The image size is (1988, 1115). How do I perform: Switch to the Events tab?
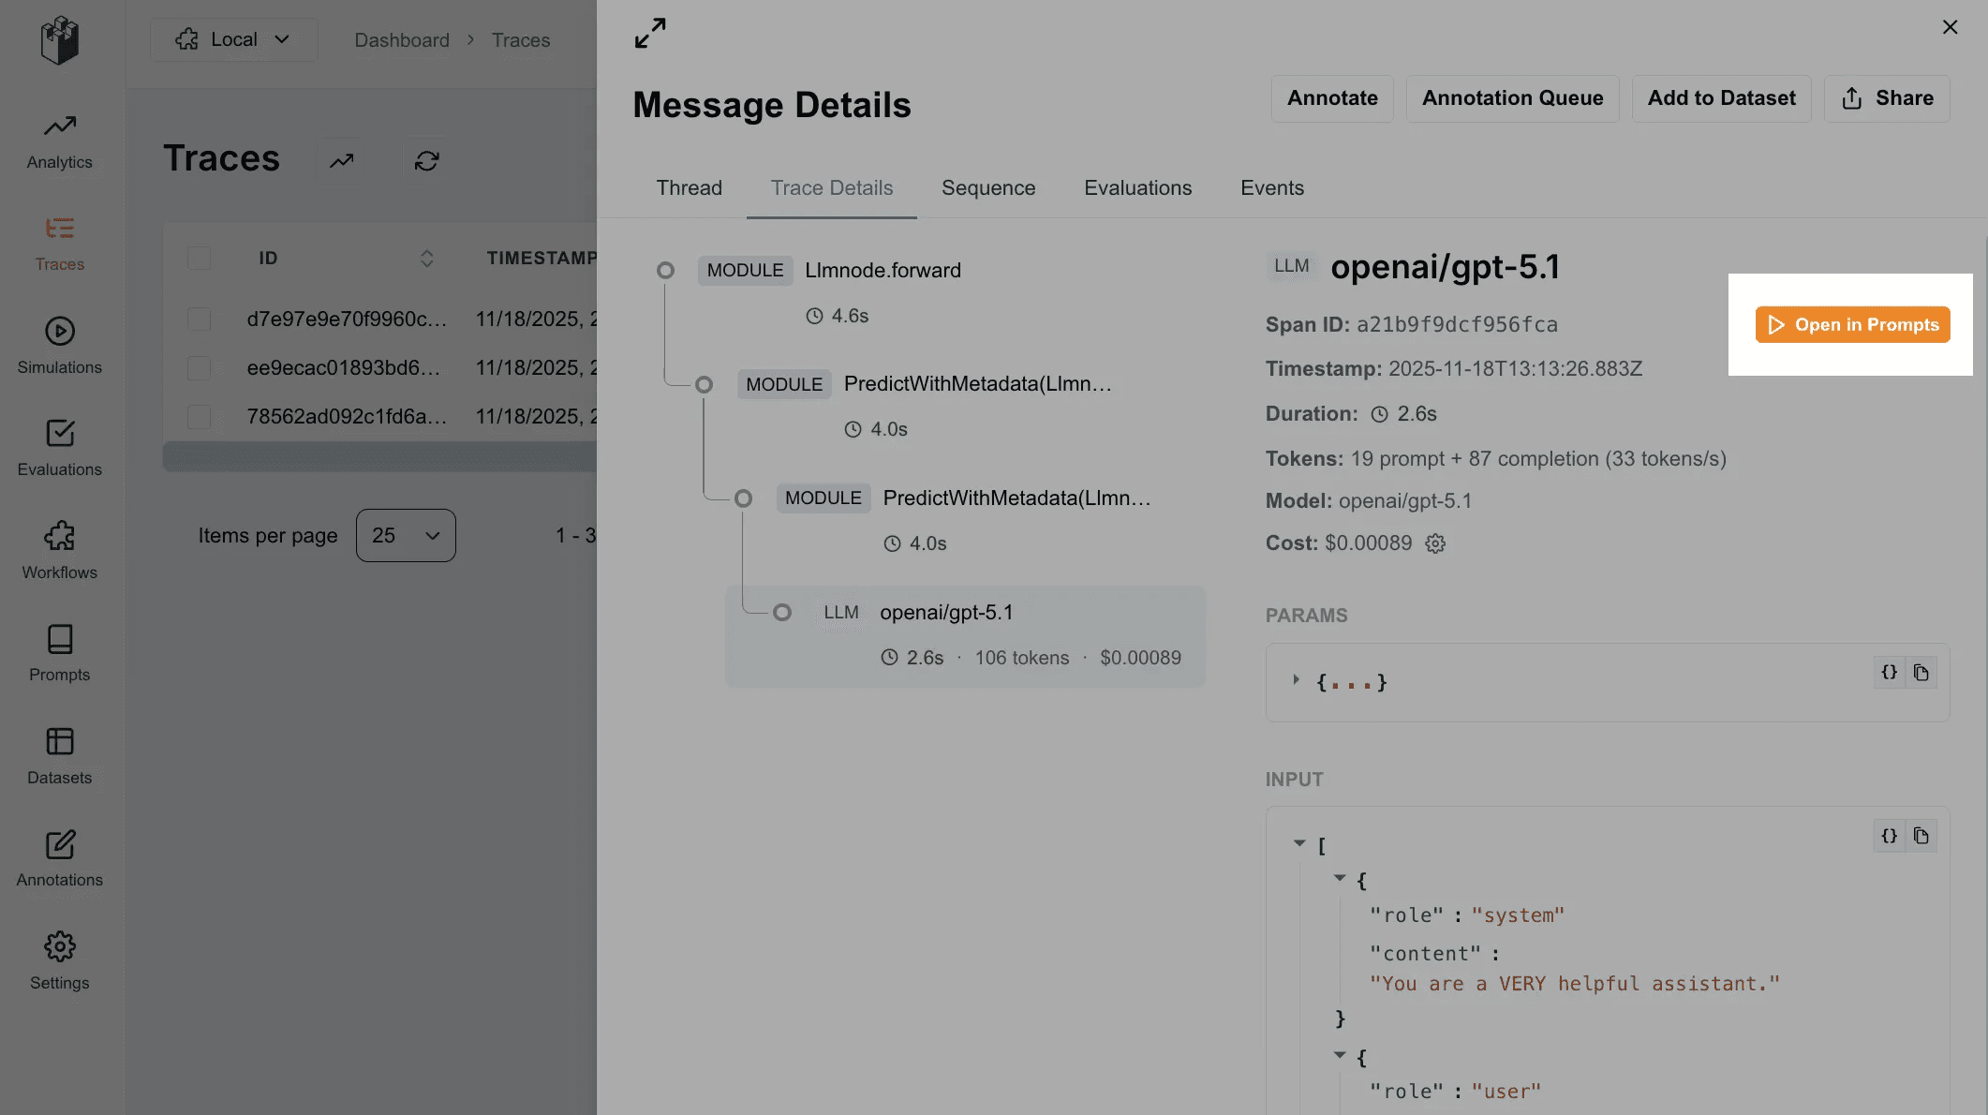(x=1272, y=188)
